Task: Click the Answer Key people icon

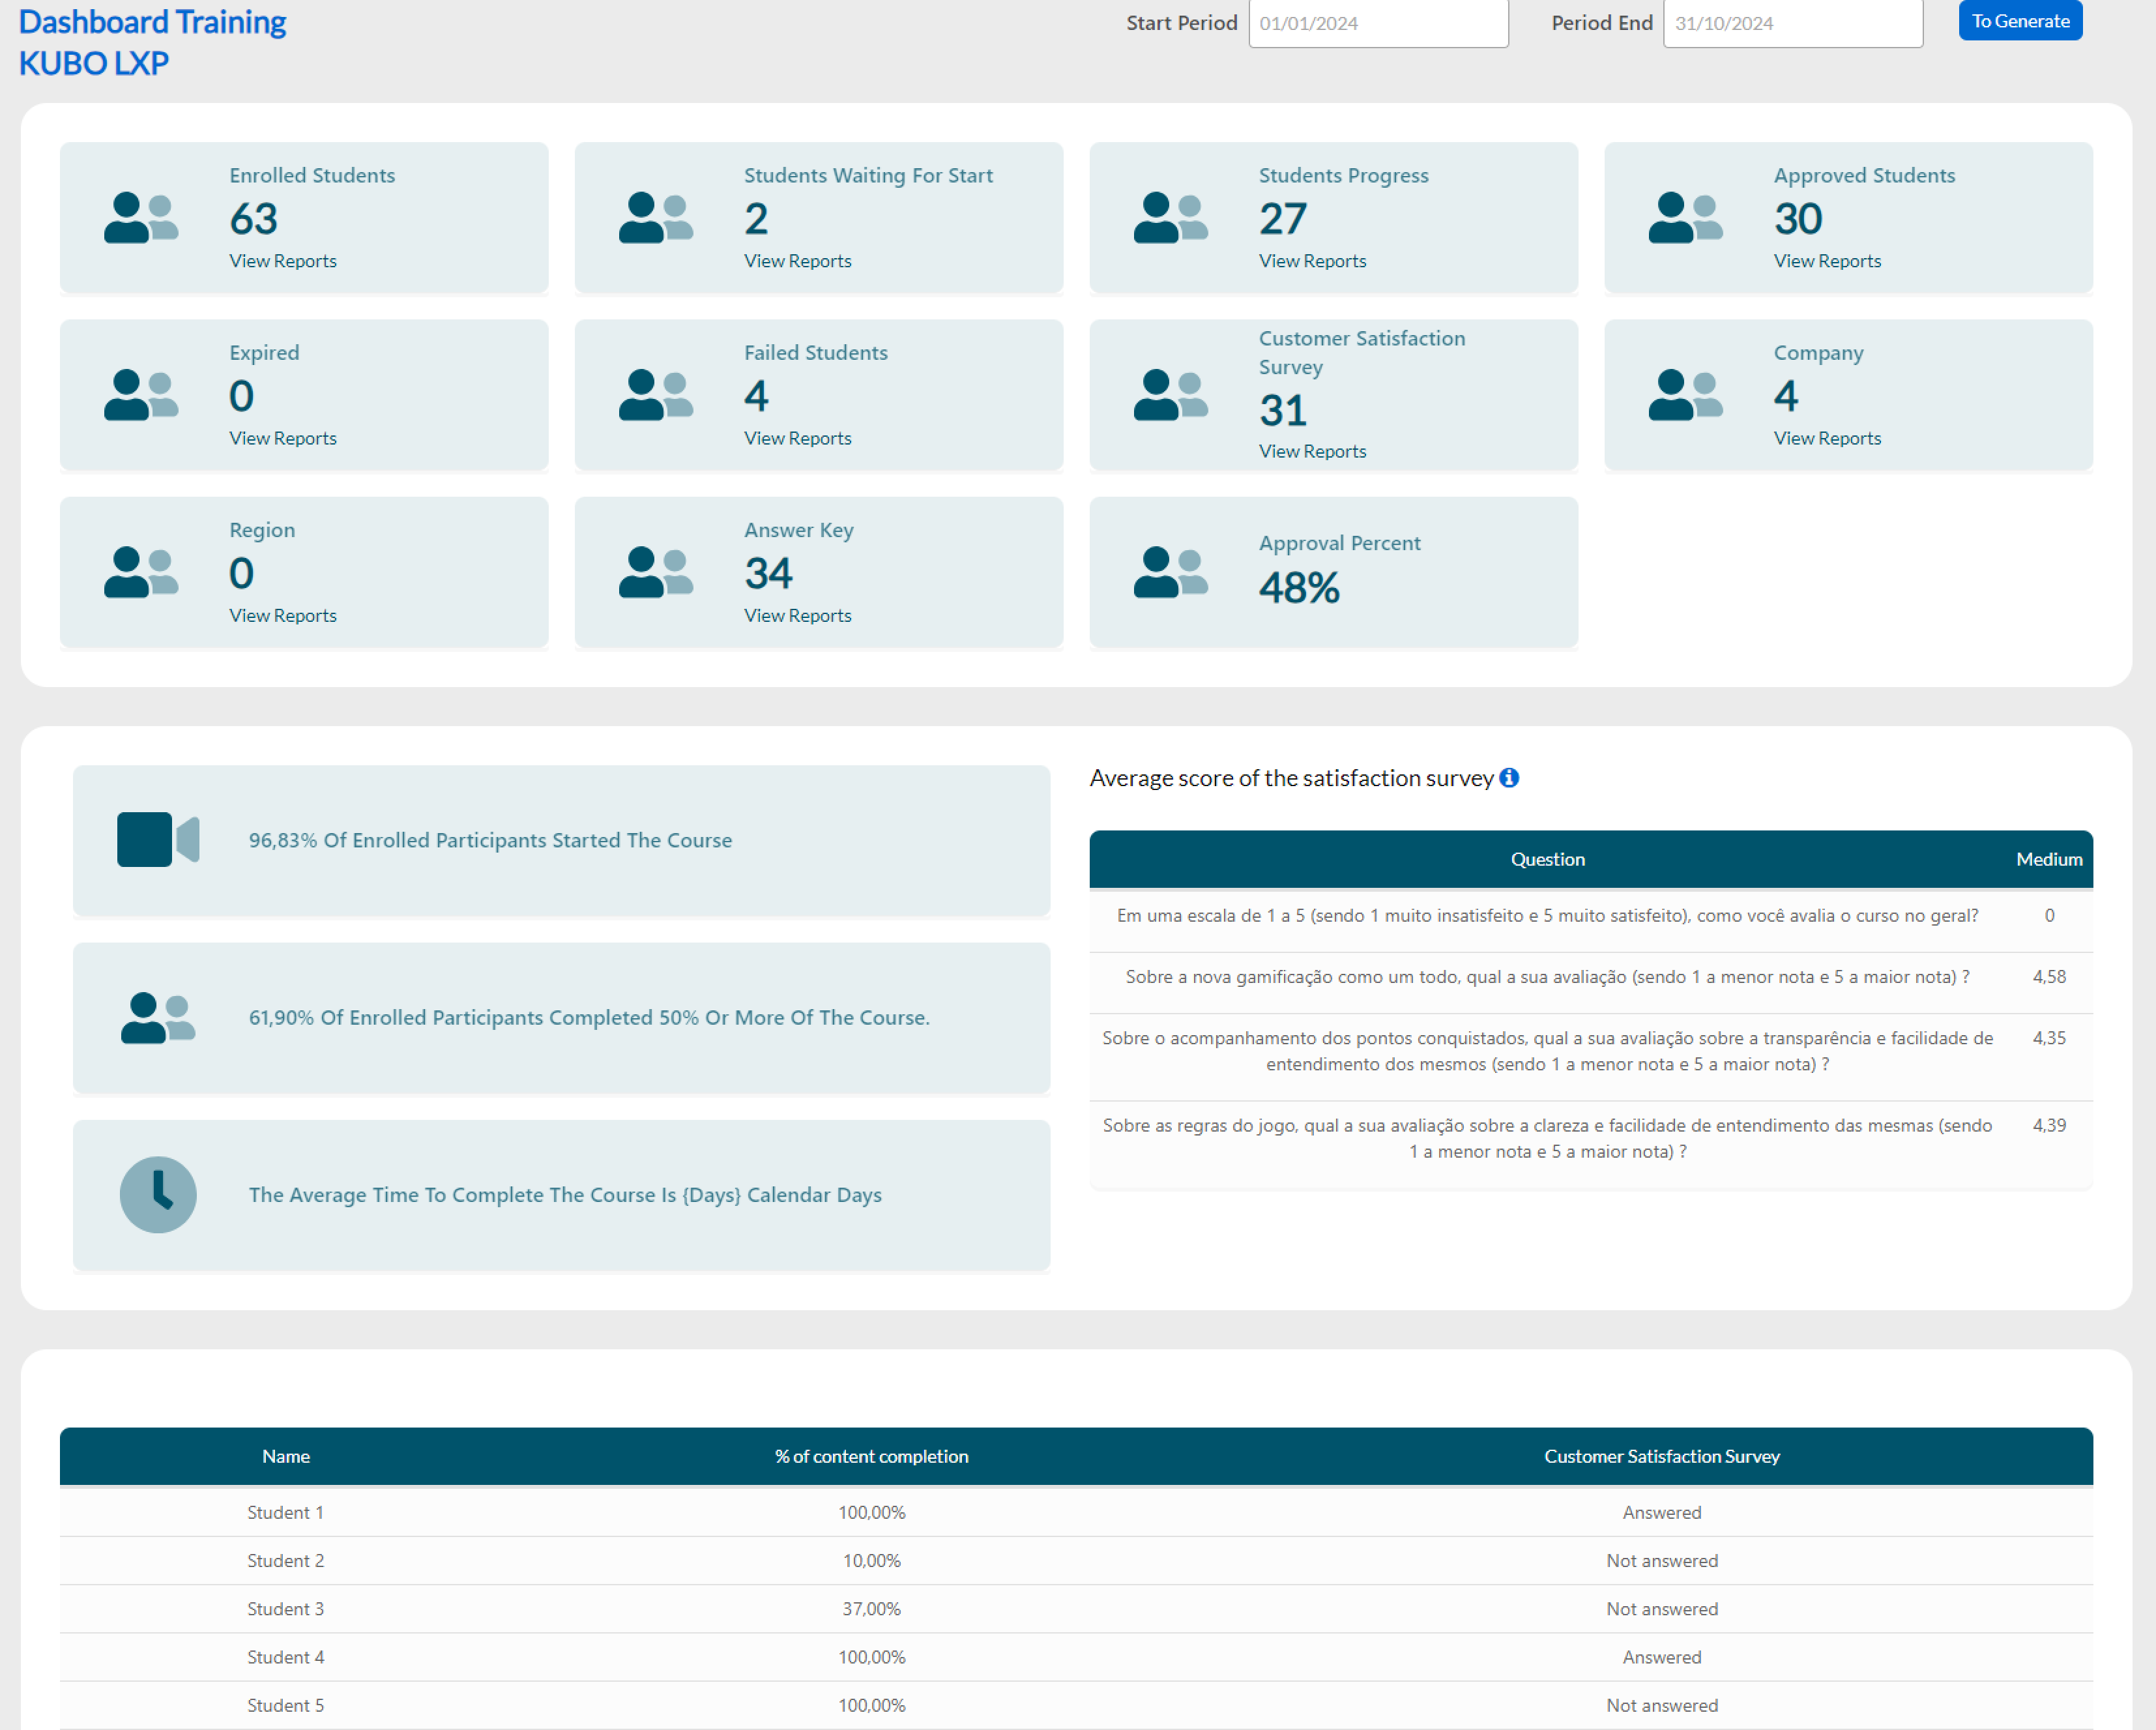Action: click(656, 572)
